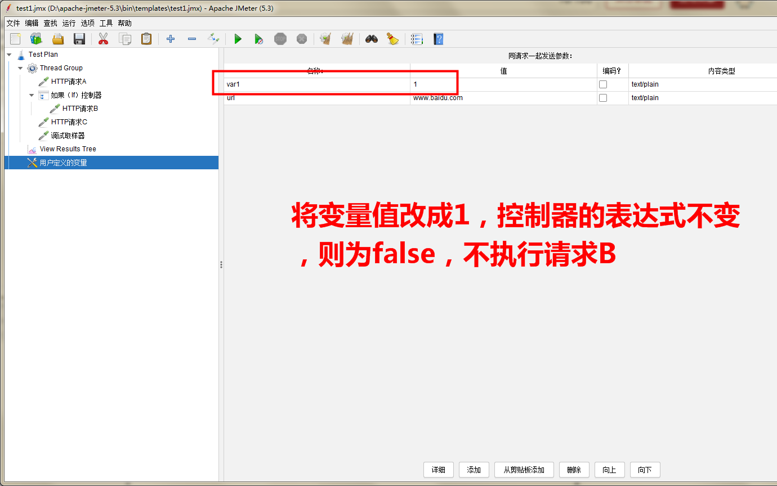Toggle the 编码? checkbox for url row
This screenshot has width=777, height=486.
point(602,97)
